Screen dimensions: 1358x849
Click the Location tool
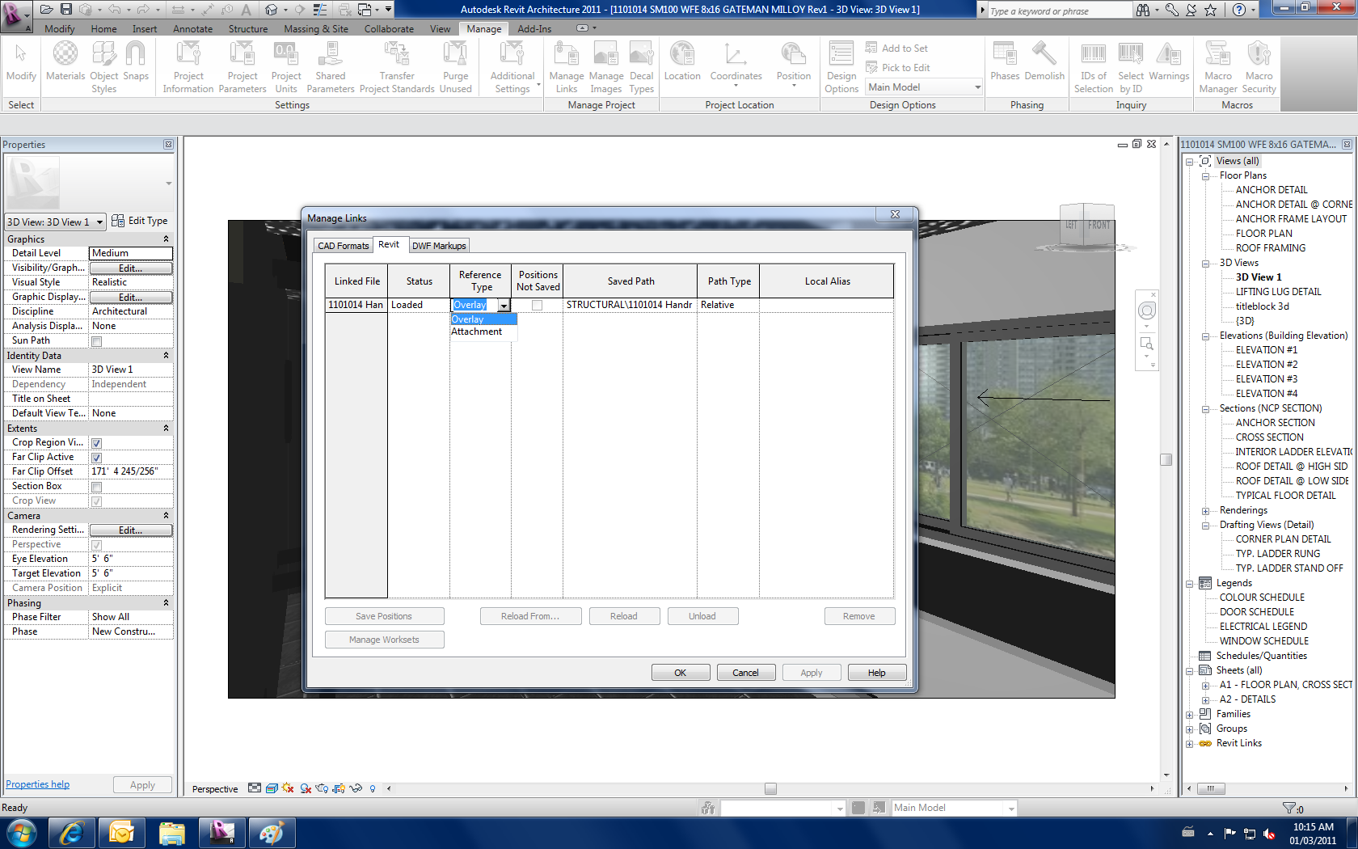(x=682, y=61)
